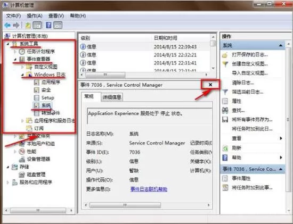Expand 应用程序和服务日志 node
Image resolution: width=293 pixels, height=224 pixels.
point(22,121)
